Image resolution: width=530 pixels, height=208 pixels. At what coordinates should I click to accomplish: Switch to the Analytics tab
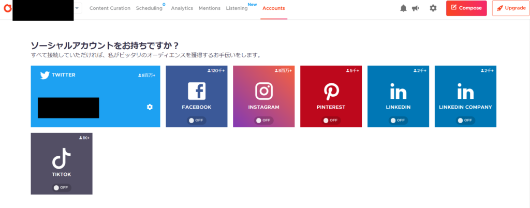[x=182, y=8]
